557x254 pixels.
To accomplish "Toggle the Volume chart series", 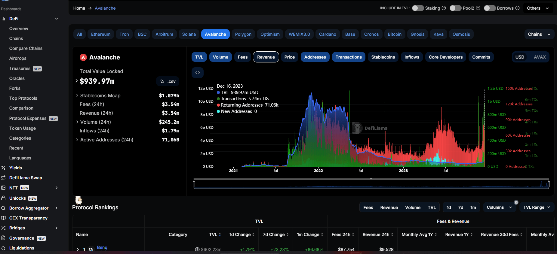I will [220, 57].
